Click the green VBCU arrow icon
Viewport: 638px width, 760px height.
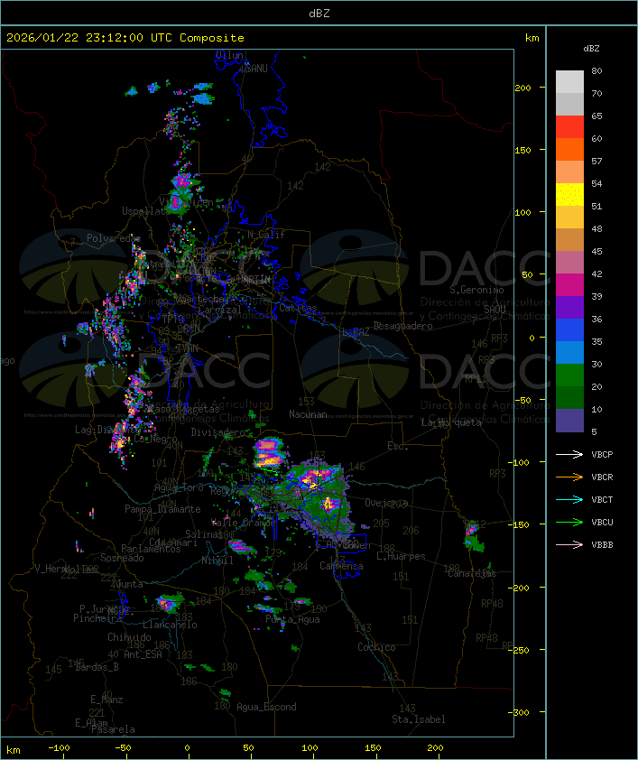tap(569, 522)
